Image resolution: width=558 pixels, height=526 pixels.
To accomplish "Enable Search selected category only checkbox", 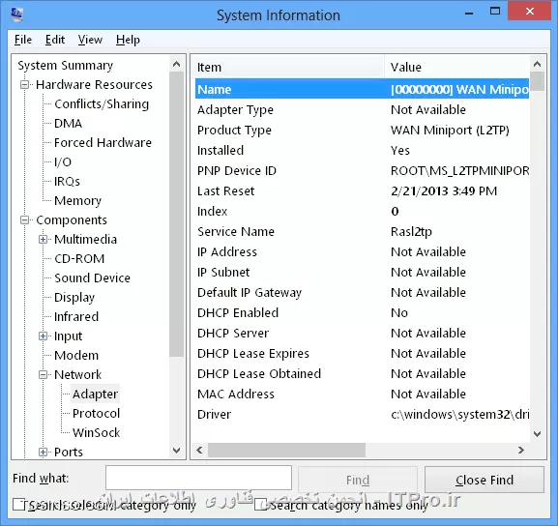I will point(18,505).
